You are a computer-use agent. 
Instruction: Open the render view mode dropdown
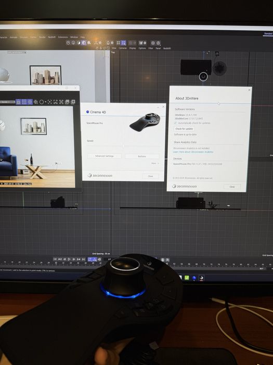coord(7,102)
